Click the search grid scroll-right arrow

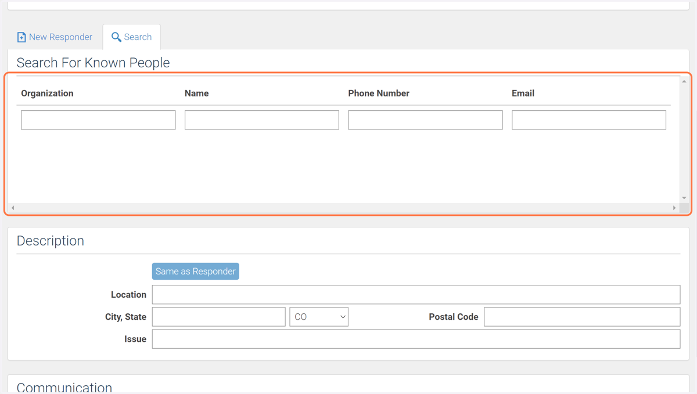674,208
